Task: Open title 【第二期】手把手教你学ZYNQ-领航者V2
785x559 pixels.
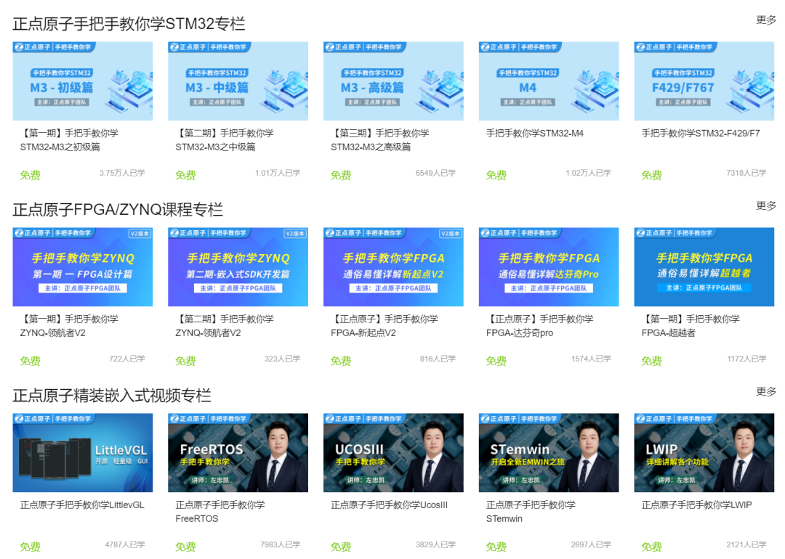Action: pos(225,326)
